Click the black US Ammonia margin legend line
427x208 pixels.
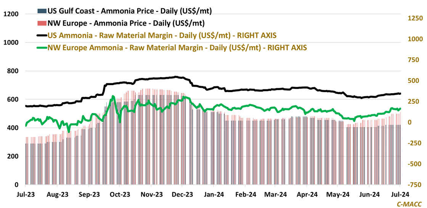[x=42, y=35]
